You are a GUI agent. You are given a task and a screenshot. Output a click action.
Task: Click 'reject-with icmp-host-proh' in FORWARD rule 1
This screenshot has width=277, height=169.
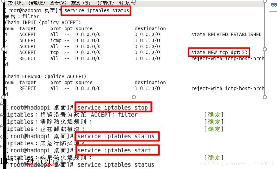[x=228, y=89]
